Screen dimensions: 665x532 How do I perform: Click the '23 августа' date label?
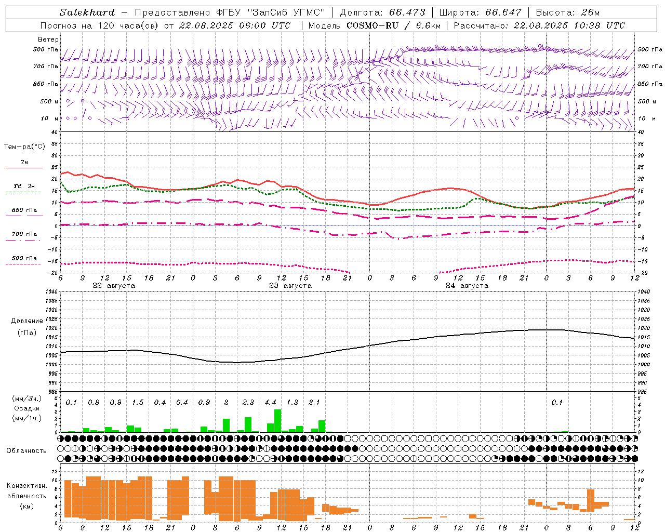[x=290, y=286]
